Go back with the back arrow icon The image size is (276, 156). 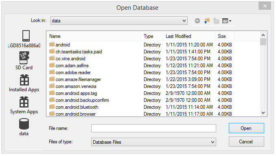197,21
